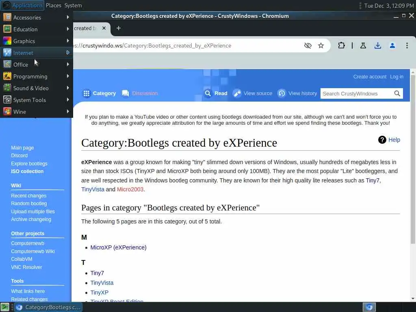Expand the Wine submenu arrow
416x312 pixels.
(68, 111)
